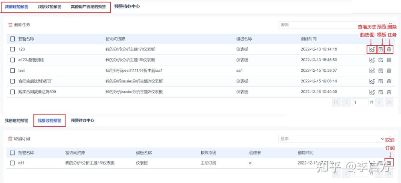Image resolution: width=401 pixels, height=183 pixels.
Task: Open the red-boxed lower 我接收的预警 tab
Action: [x=49, y=120]
